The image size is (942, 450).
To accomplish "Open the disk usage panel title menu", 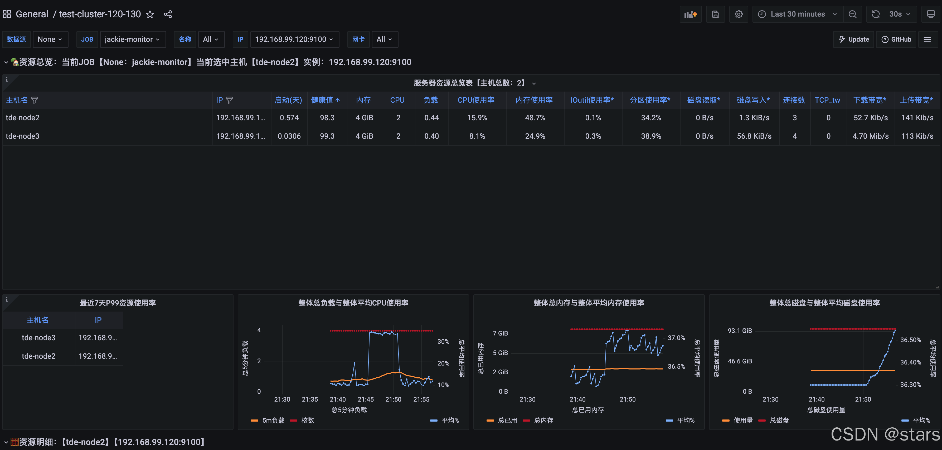I will pos(824,303).
